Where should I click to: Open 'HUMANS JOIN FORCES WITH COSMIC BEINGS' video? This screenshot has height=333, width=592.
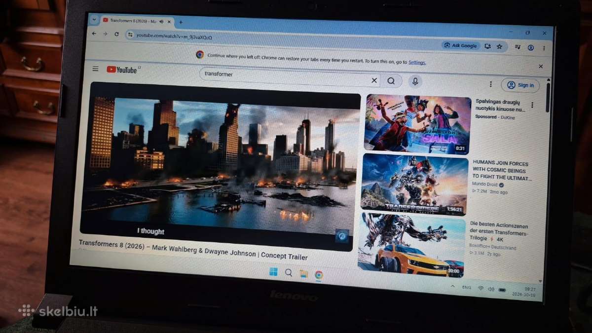click(x=502, y=170)
